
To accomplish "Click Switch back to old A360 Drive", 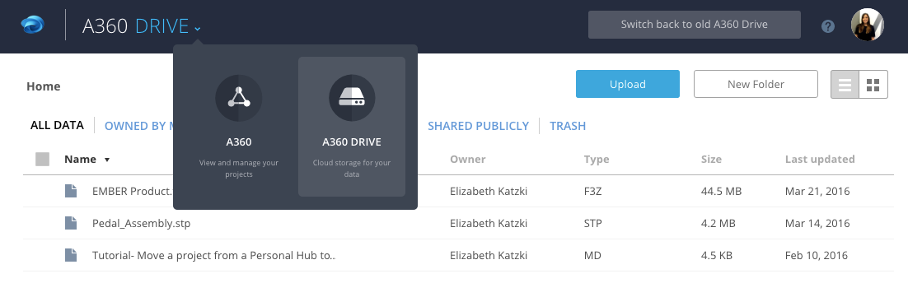I will (x=695, y=25).
